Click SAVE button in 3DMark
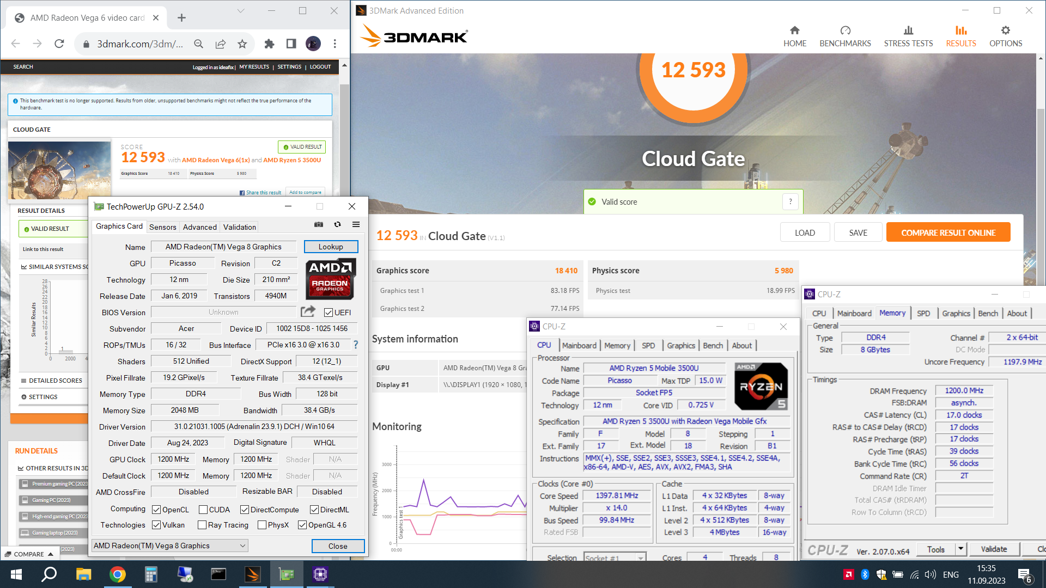Viewport: 1046px width, 588px height. click(858, 232)
